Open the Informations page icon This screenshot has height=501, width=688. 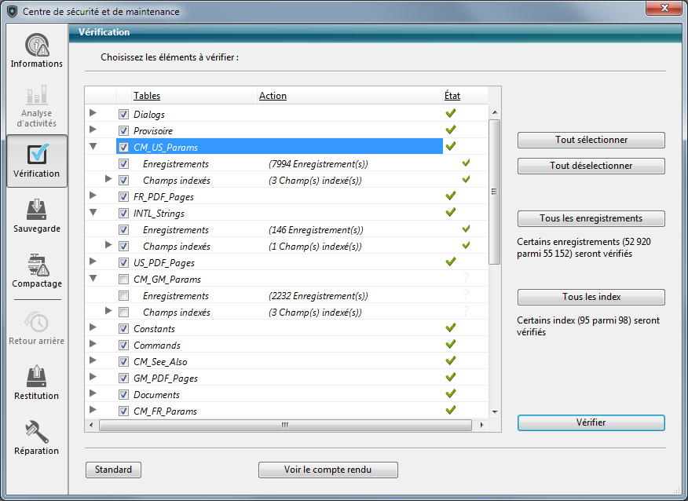tap(37, 45)
